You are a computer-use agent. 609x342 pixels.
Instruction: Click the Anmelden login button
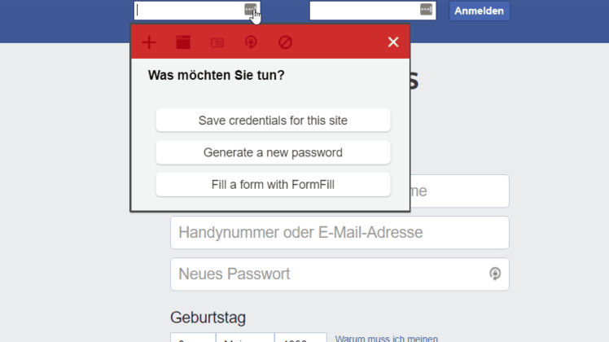(x=480, y=11)
